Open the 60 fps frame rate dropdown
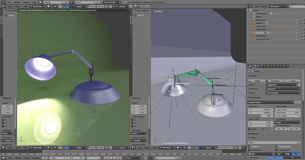Screen dimensions: 305x160 click(x=288, y=122)
